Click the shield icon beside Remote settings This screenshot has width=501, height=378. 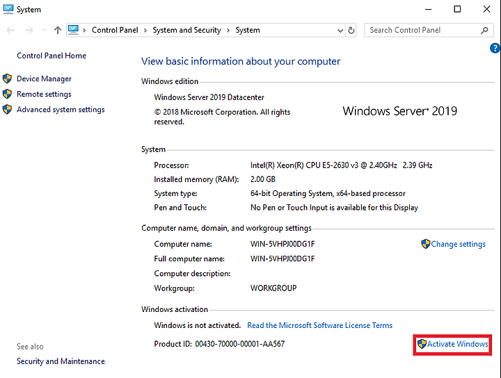pyautogui.click(x=8, y=94)
